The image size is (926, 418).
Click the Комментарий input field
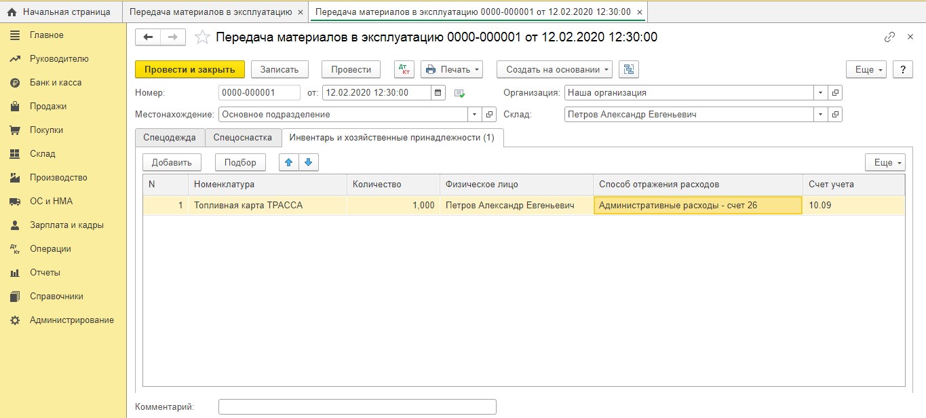pyautogui.click(x=358, y=407)
